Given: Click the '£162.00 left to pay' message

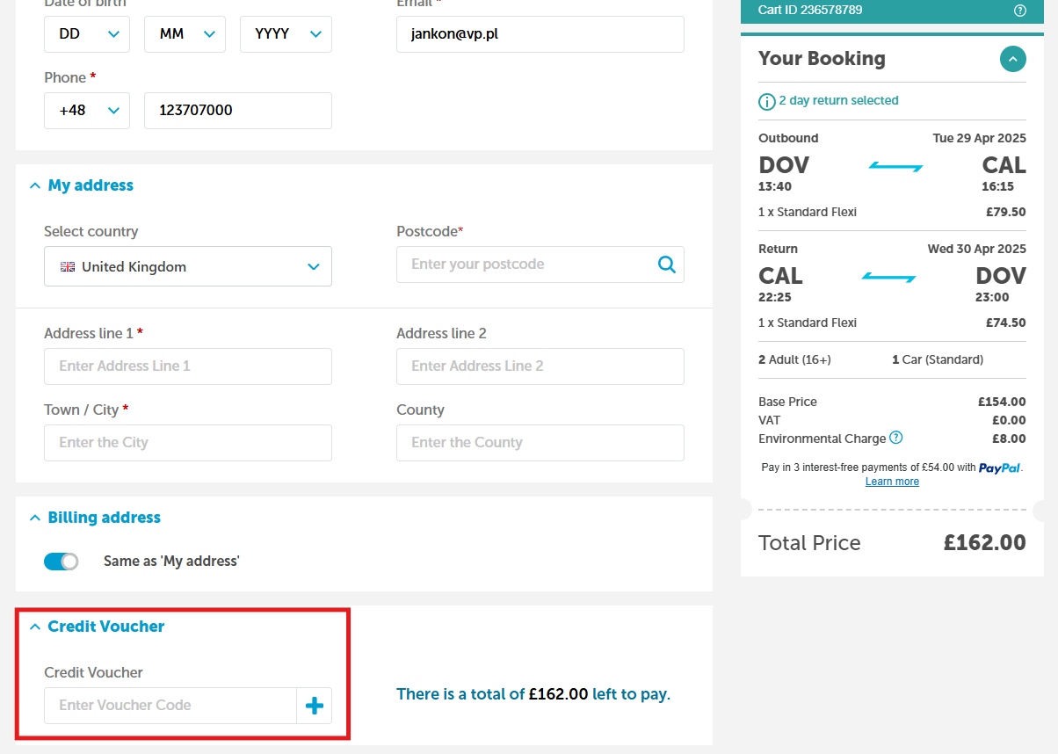Looking at the screenshot, I should coord(533,694).
